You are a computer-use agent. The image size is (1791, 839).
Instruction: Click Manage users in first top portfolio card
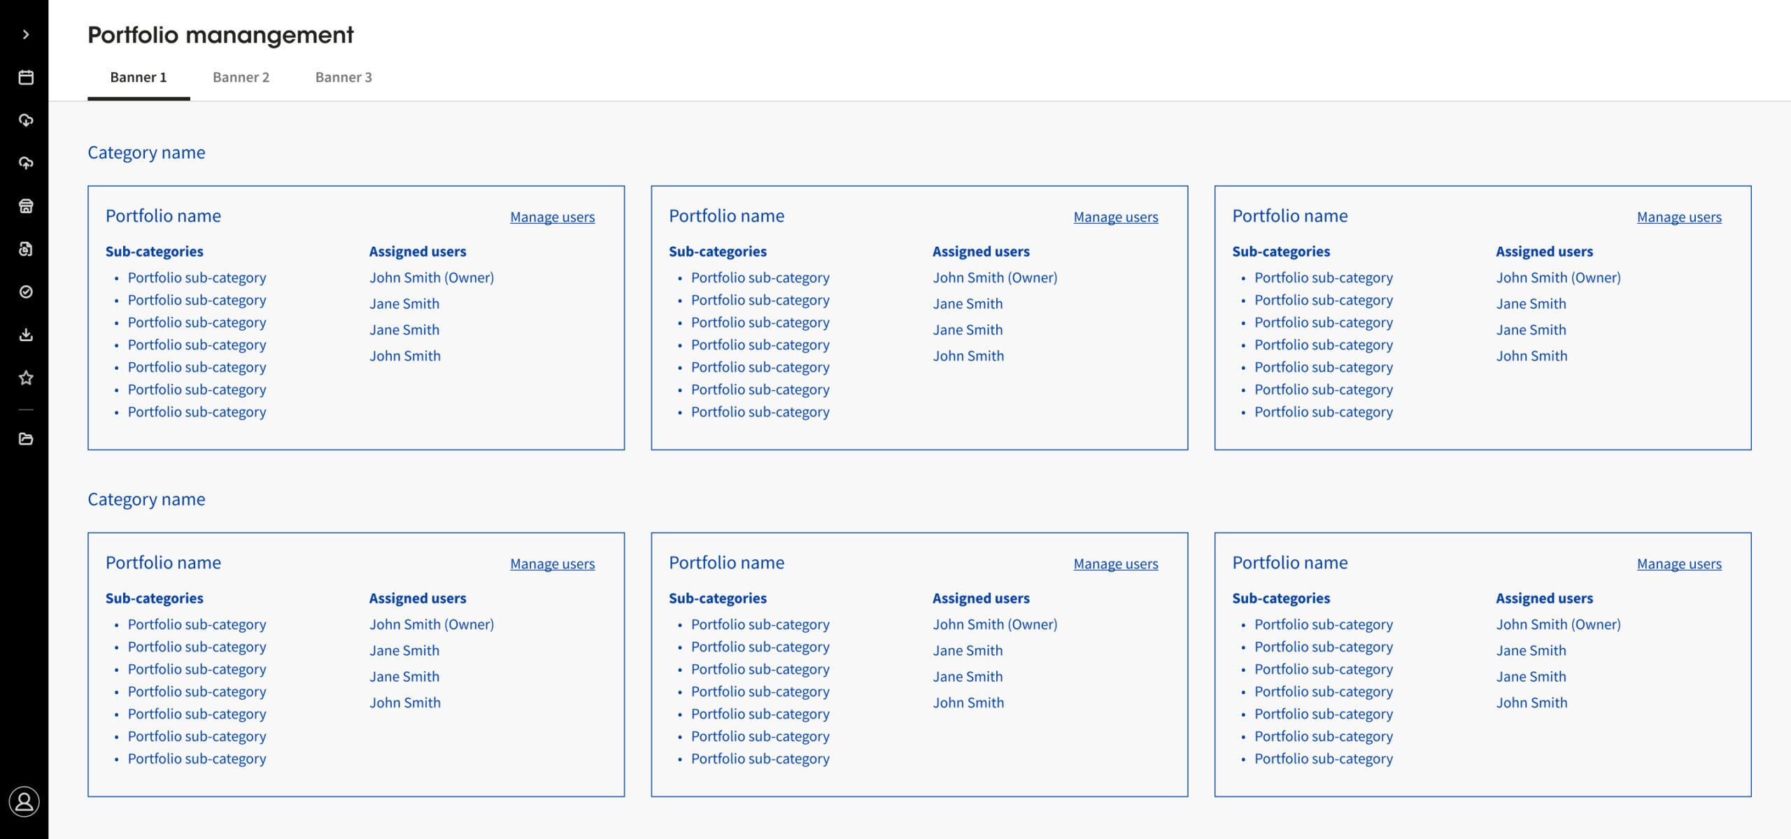pos(552,217)
